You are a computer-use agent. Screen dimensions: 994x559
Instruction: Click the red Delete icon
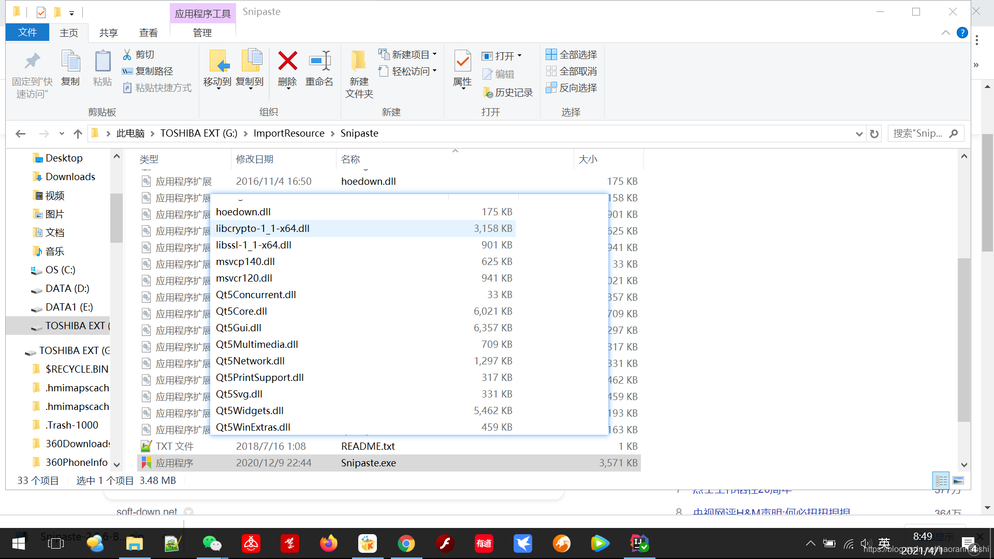point(287,61)
